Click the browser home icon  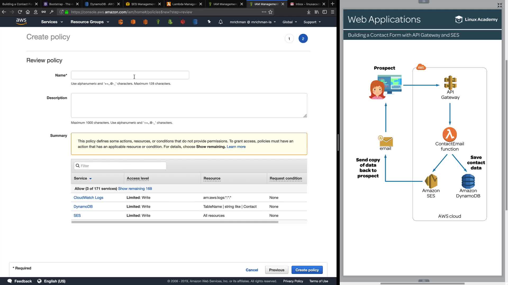pos(28,12)
